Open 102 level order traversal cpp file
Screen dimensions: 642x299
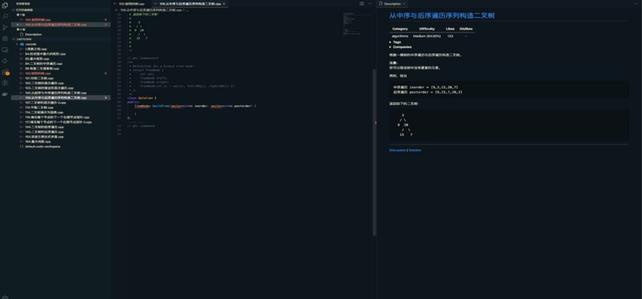(x=44, y=83)
